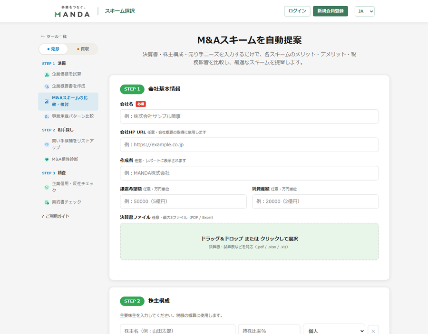Open the JA language dropdown
The image size is (428, 334).
click(364, 11)
